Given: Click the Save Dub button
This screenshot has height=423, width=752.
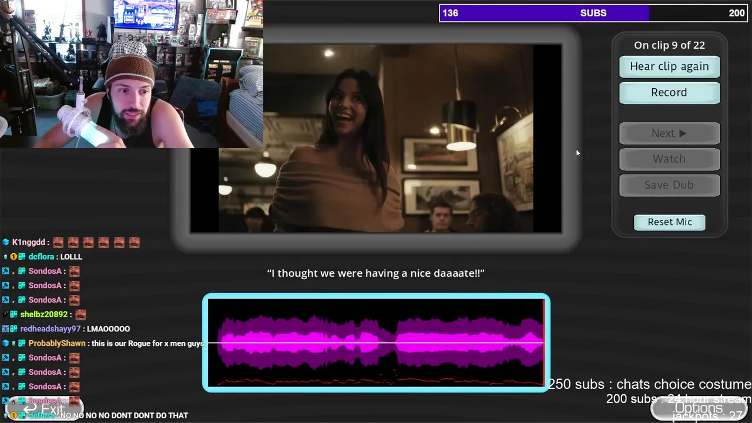Looking at the screenshot, I should pyautogui.click(x=669, y=184).
